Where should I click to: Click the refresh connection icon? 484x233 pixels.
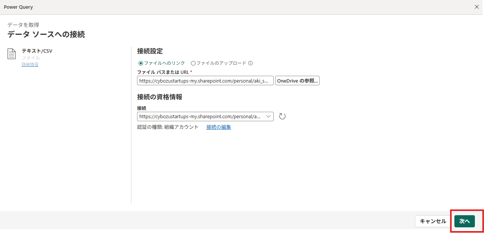[282, 116]
